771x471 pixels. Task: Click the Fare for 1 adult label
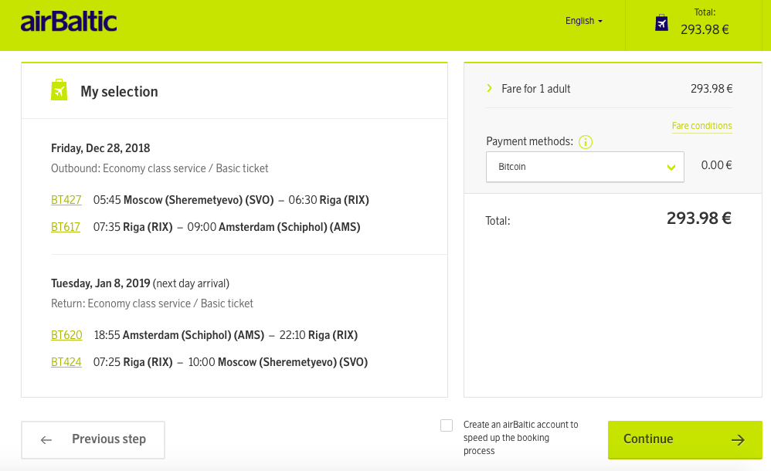click(x=535, y=89)
